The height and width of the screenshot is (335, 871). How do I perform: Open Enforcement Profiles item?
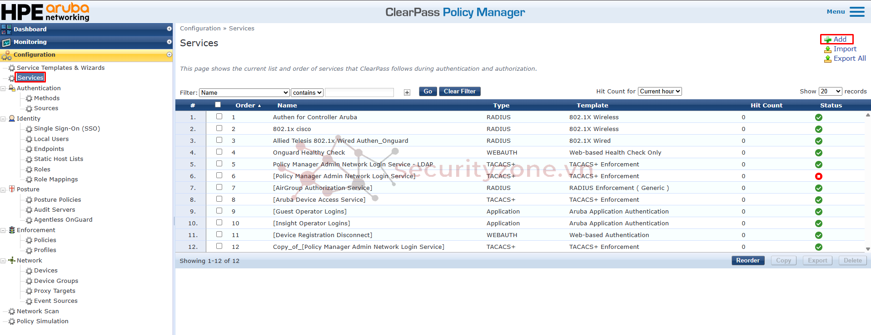pos(45,250)
